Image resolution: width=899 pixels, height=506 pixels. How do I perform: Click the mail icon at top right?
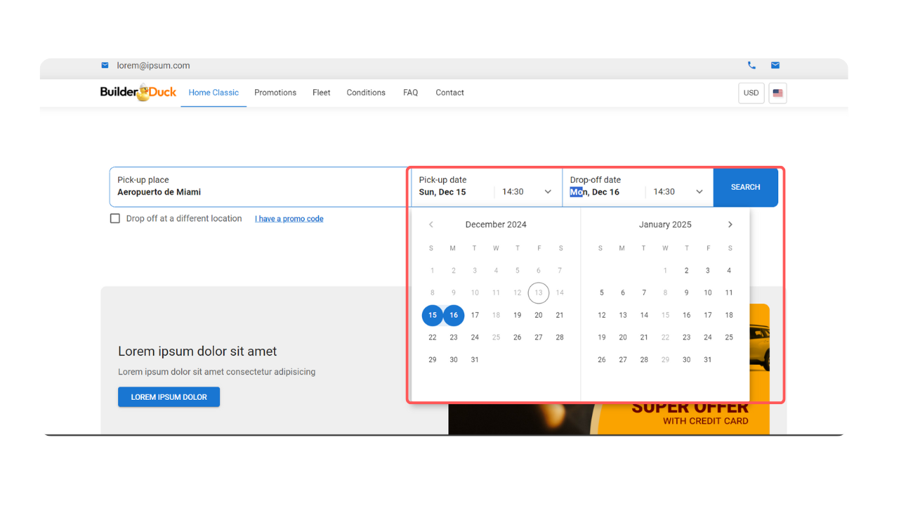[x=775, y=65]
